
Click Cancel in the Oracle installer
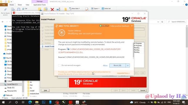tap(142, 90)
